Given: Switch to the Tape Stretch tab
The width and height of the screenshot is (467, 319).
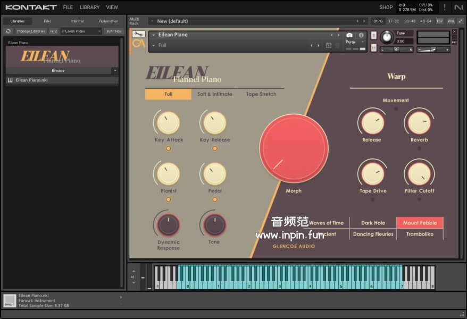Looking at the screenshot, I should [x=261, y=95].
